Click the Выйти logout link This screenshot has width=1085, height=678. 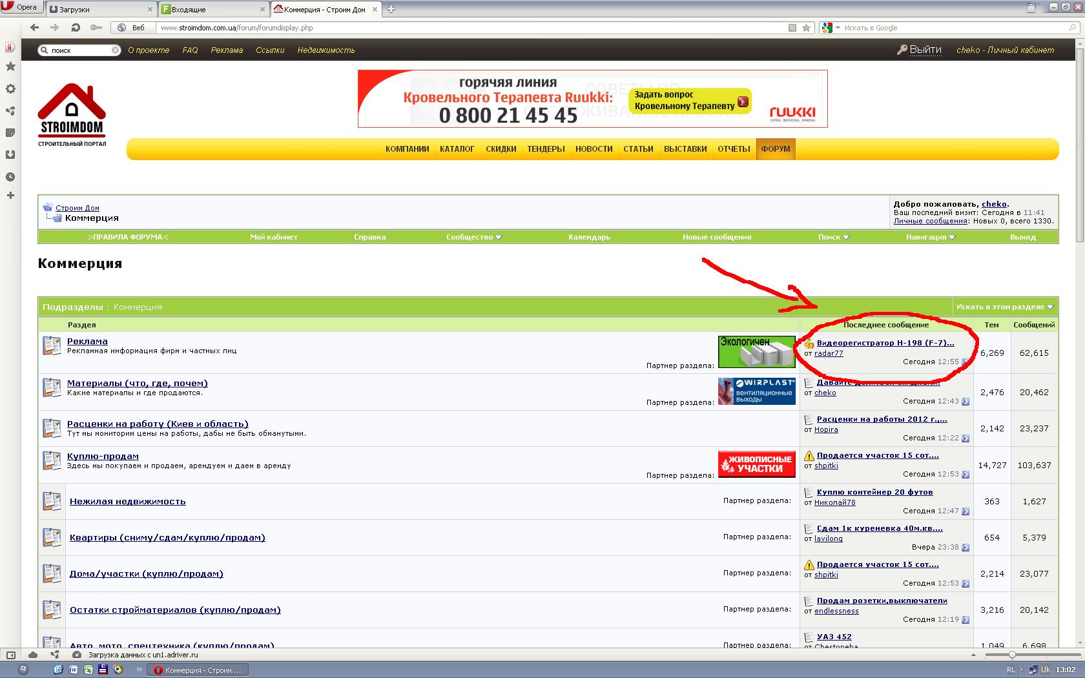pyautogui.click(x=925, y=50)
